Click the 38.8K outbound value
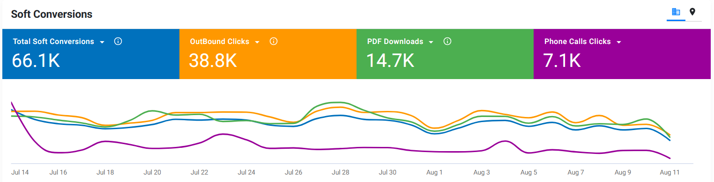Viewport: 714px width, 182px height. (213, 61)
